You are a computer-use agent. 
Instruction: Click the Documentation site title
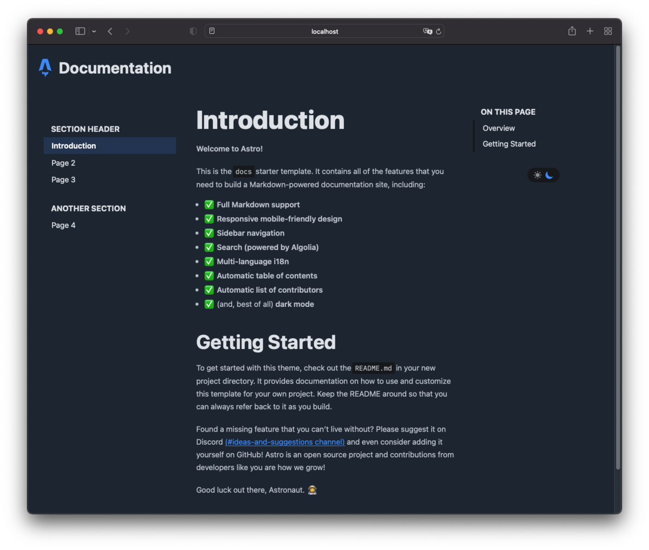(115, 68)
